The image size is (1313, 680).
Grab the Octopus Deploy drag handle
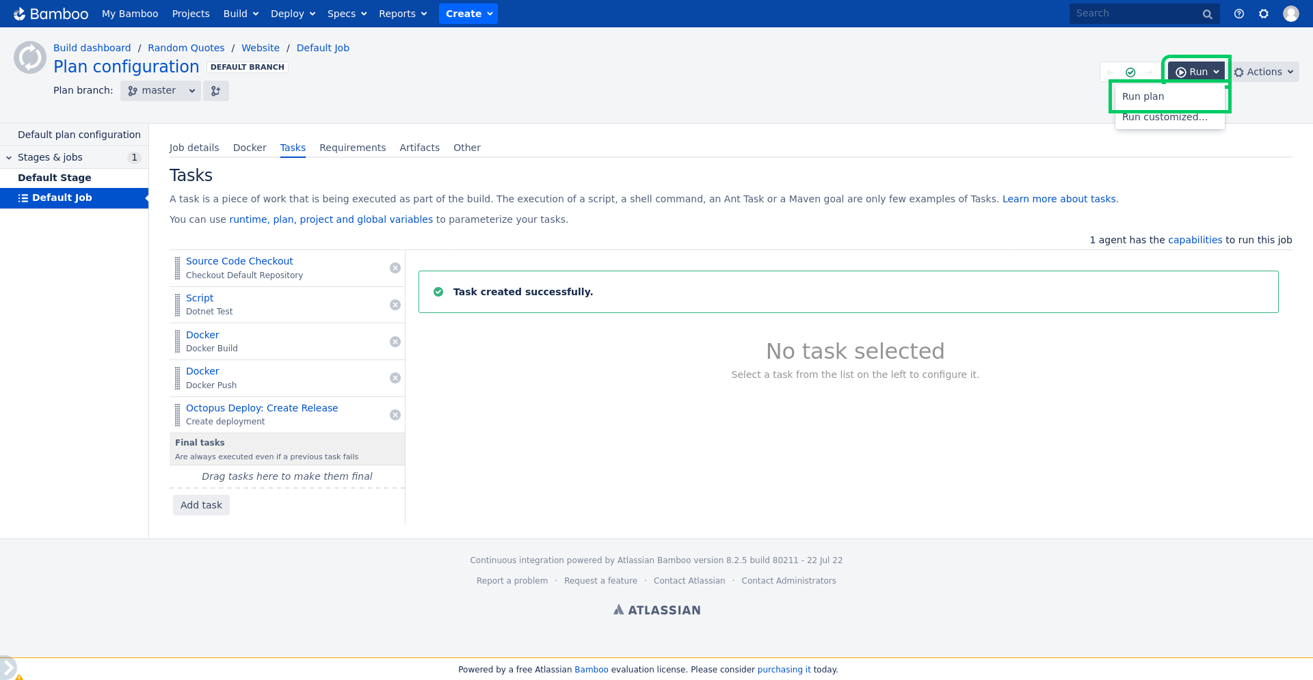(178, 415)
